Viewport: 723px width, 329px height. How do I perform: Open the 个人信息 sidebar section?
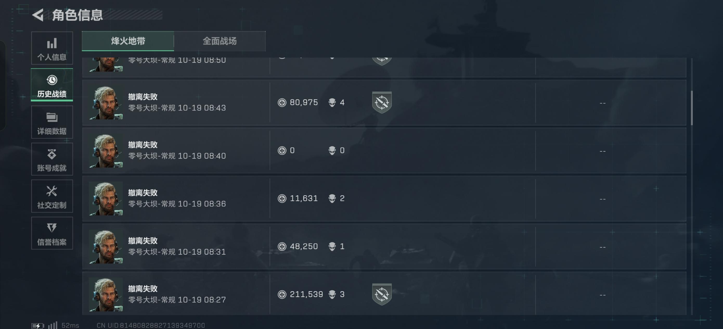pos(52,48)
